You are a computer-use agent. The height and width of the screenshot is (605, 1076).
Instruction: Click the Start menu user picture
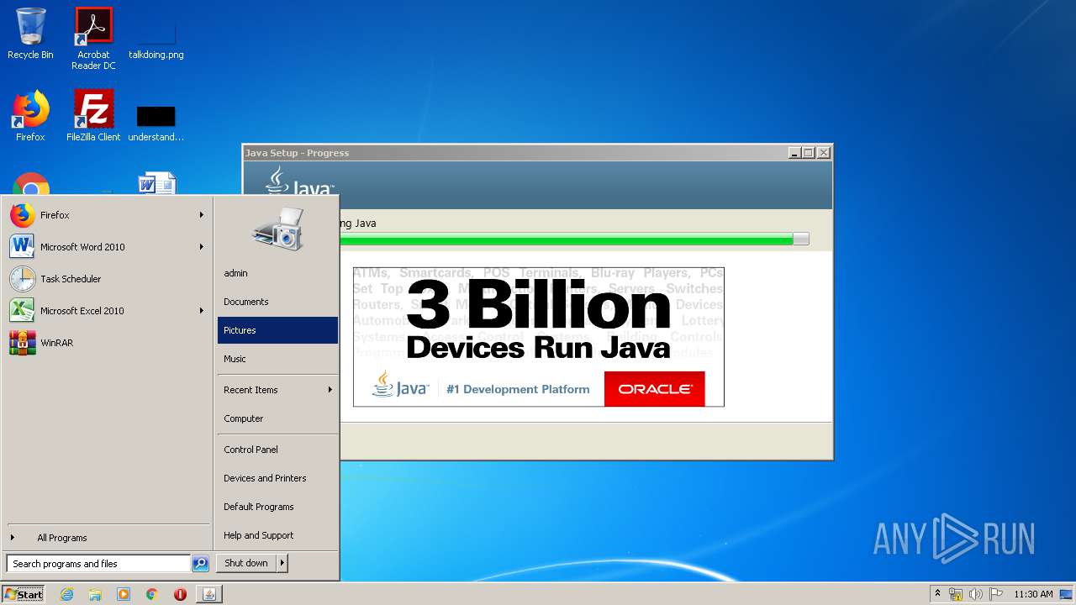point(277,228)
